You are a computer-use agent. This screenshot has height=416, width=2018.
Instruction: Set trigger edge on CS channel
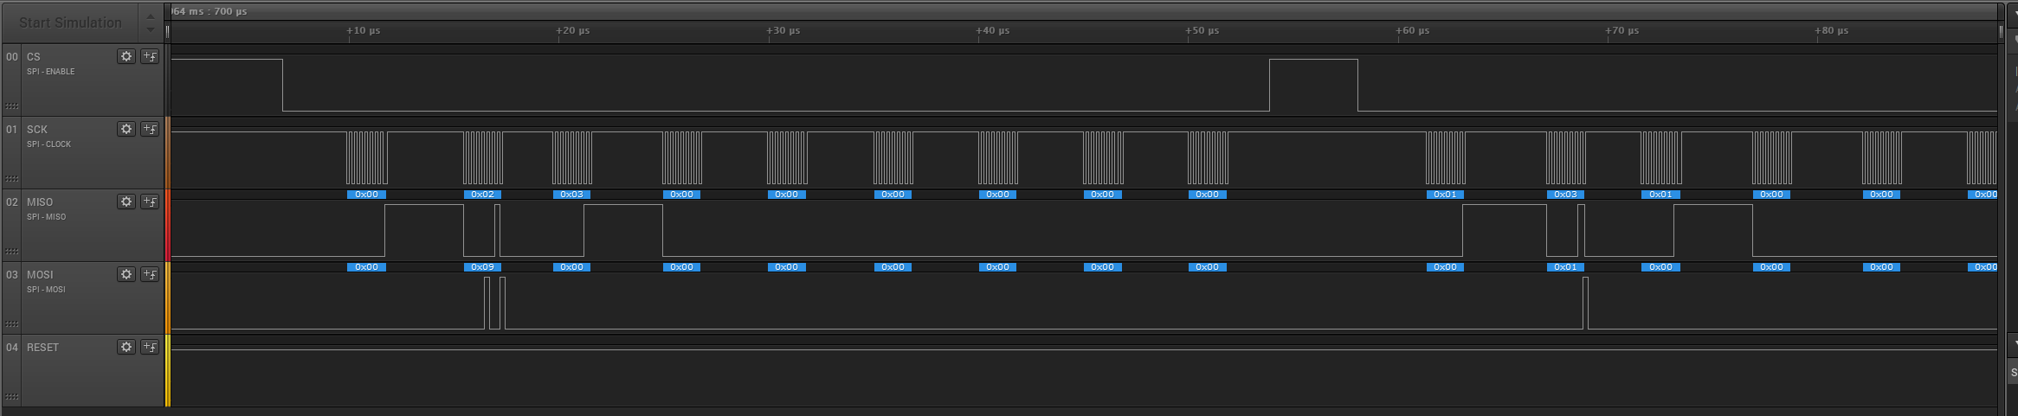pos(150,56)
